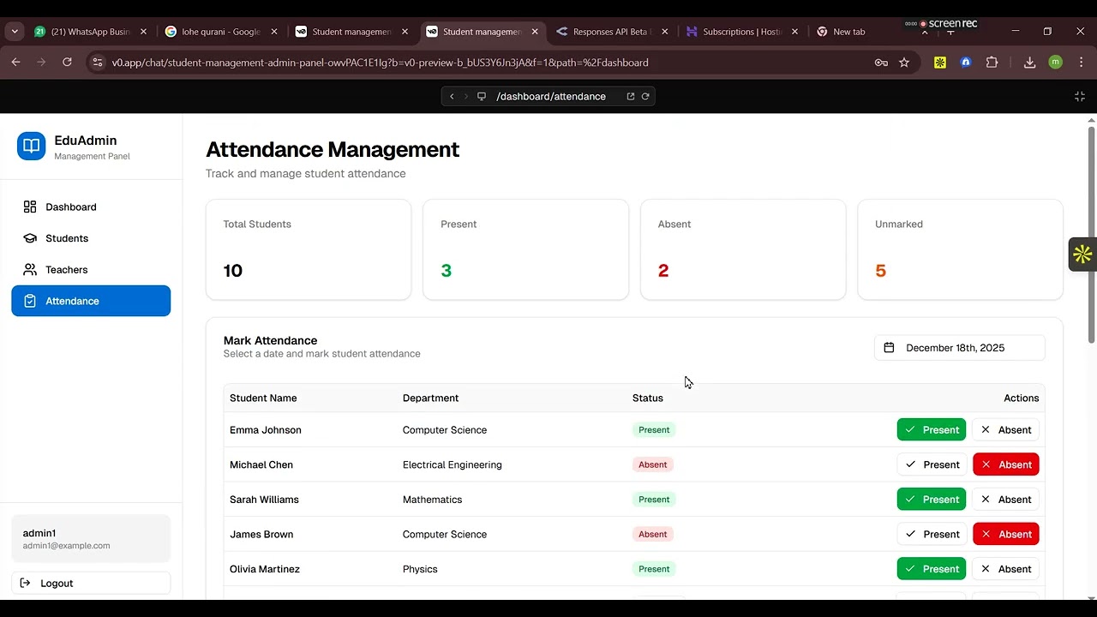The width and height of the screenshot is (1097, 617).
Task: Open the Teachers sidebar item
Action: pos(91,270)
